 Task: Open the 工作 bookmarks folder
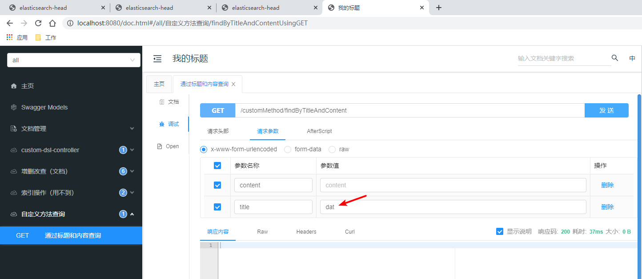45,37
